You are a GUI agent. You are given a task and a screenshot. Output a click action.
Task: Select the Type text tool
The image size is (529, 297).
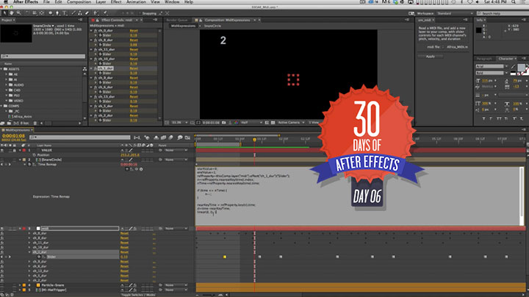click(65, 12)
